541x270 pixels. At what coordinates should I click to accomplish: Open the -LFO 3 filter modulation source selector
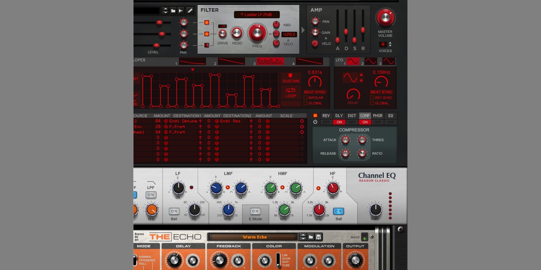click(289, 34)
